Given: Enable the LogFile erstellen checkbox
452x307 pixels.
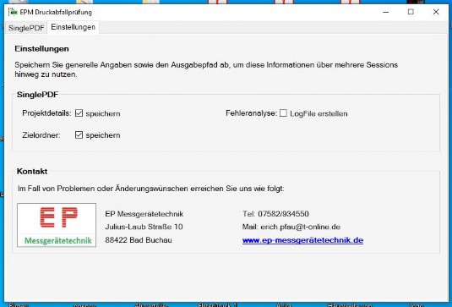Looking at the screenshot, I should tap(283, 113).
